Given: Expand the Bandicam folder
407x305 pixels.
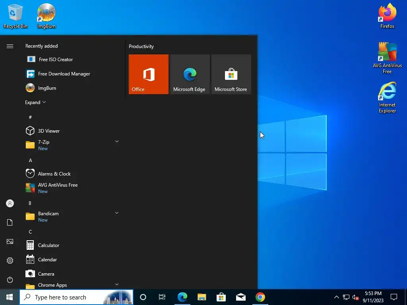Looking at the screenshot, I should tap(117, 213).
